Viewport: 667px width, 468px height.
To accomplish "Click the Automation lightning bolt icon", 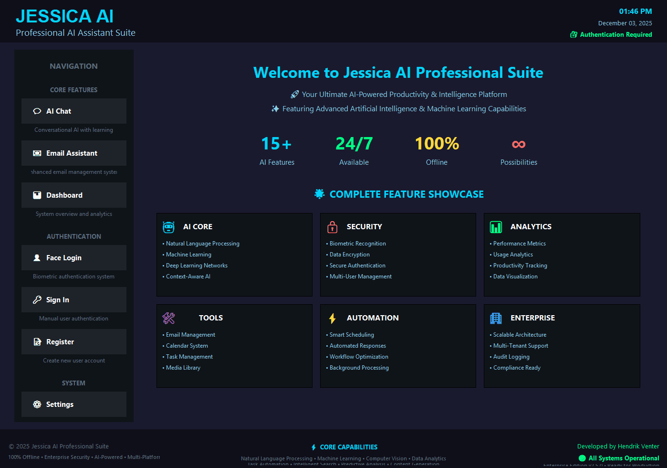I will [333, 318].
